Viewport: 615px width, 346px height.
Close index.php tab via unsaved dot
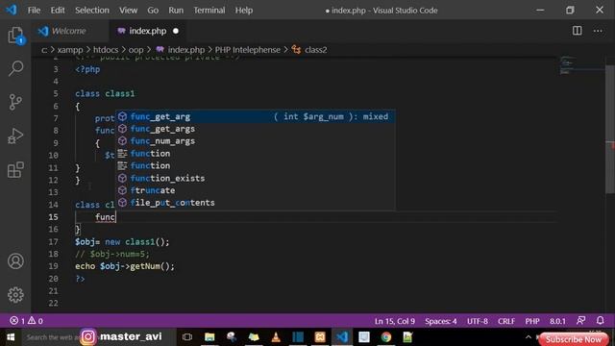[x=176, y=31]
